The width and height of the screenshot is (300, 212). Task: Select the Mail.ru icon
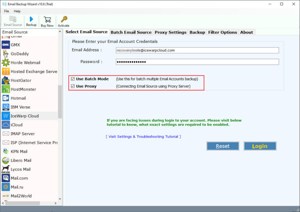point(6,187)
